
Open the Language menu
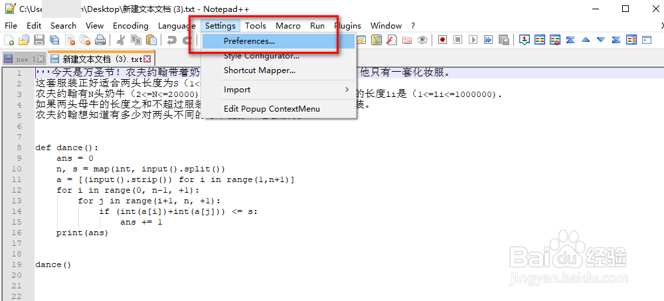176,26
